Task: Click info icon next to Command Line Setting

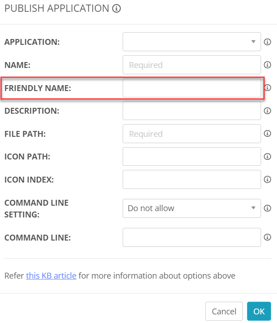Action: 267,208
